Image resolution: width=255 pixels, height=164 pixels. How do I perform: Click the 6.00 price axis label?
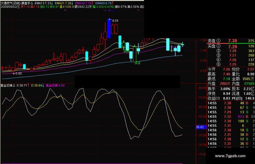(203, 71)
